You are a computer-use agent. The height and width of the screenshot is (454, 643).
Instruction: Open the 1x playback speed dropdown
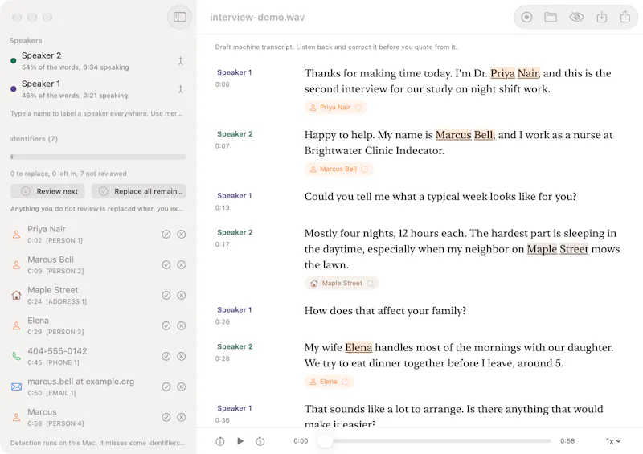tap(613, 441)
